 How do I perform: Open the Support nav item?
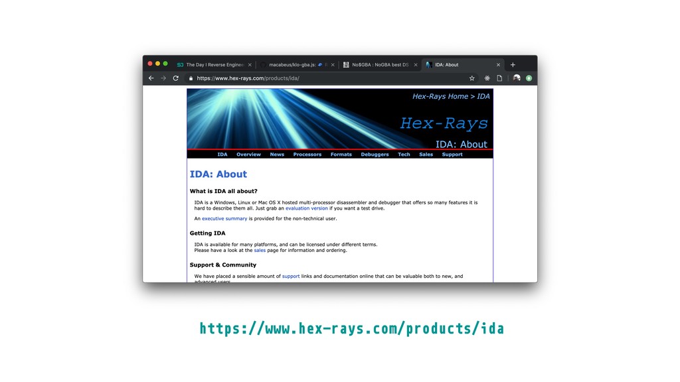(452, 155)
